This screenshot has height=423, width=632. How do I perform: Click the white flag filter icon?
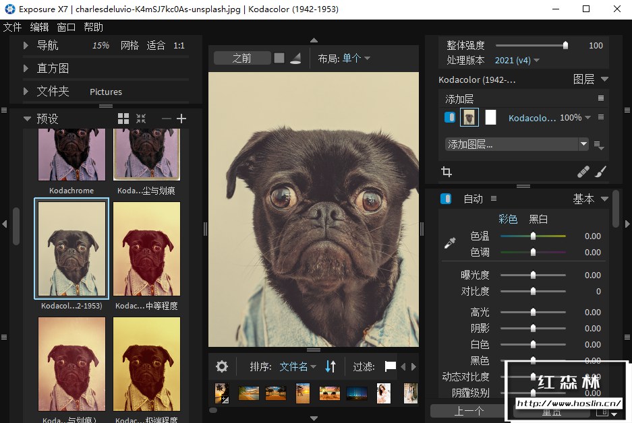390,366
